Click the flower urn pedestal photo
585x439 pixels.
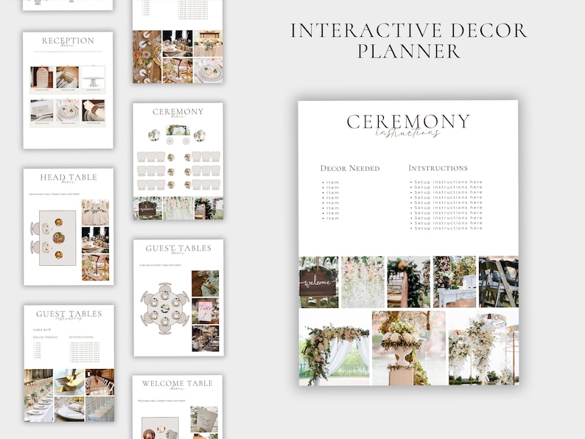point(408,348)
